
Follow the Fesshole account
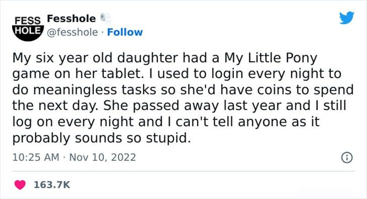point(125,32)
